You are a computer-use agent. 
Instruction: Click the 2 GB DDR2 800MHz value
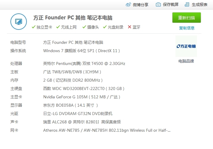coord(73,80)
